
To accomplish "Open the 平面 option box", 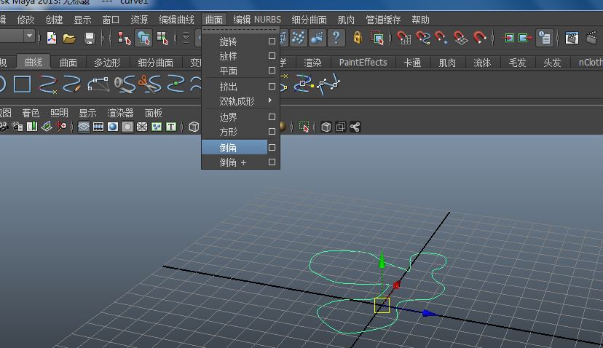I will click(272, 71).
